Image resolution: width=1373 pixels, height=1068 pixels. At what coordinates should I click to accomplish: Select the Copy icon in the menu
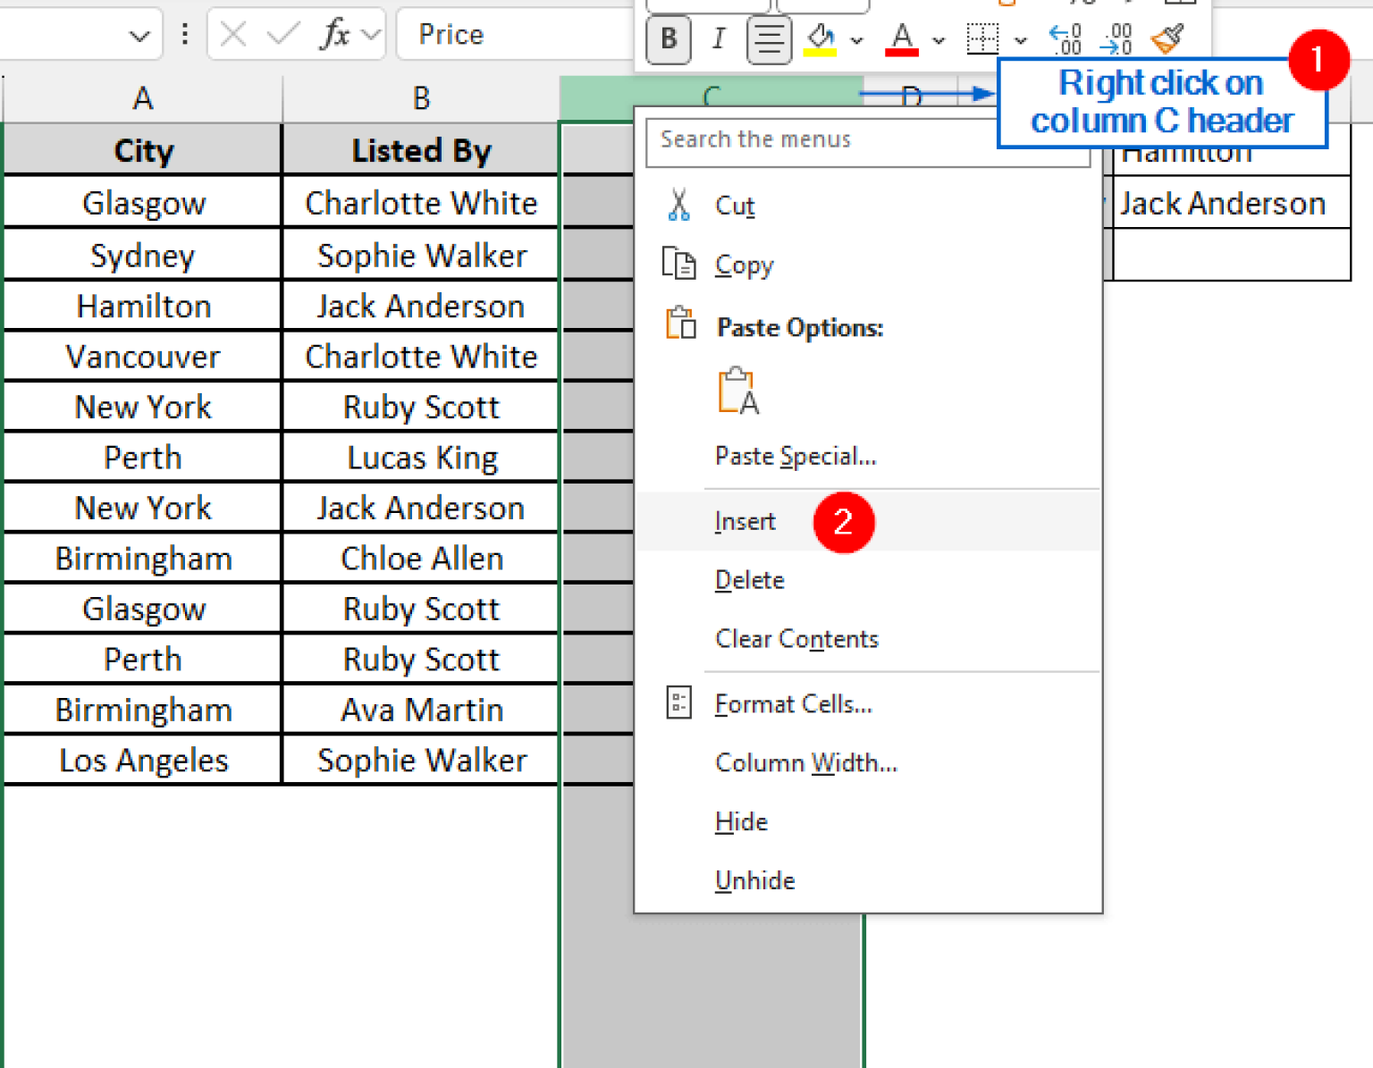[x=679, y=265]
